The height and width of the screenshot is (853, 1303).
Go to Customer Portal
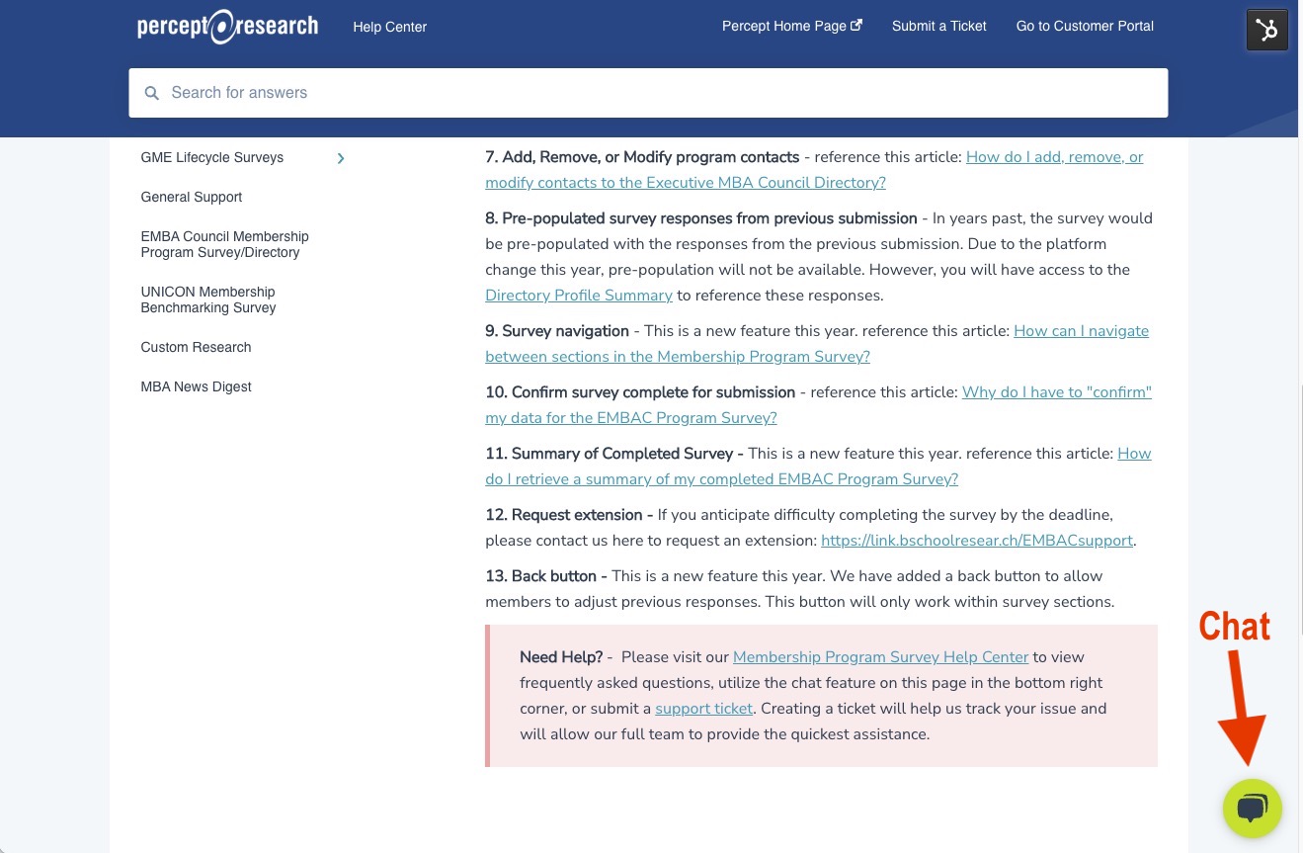(1085, 26)
